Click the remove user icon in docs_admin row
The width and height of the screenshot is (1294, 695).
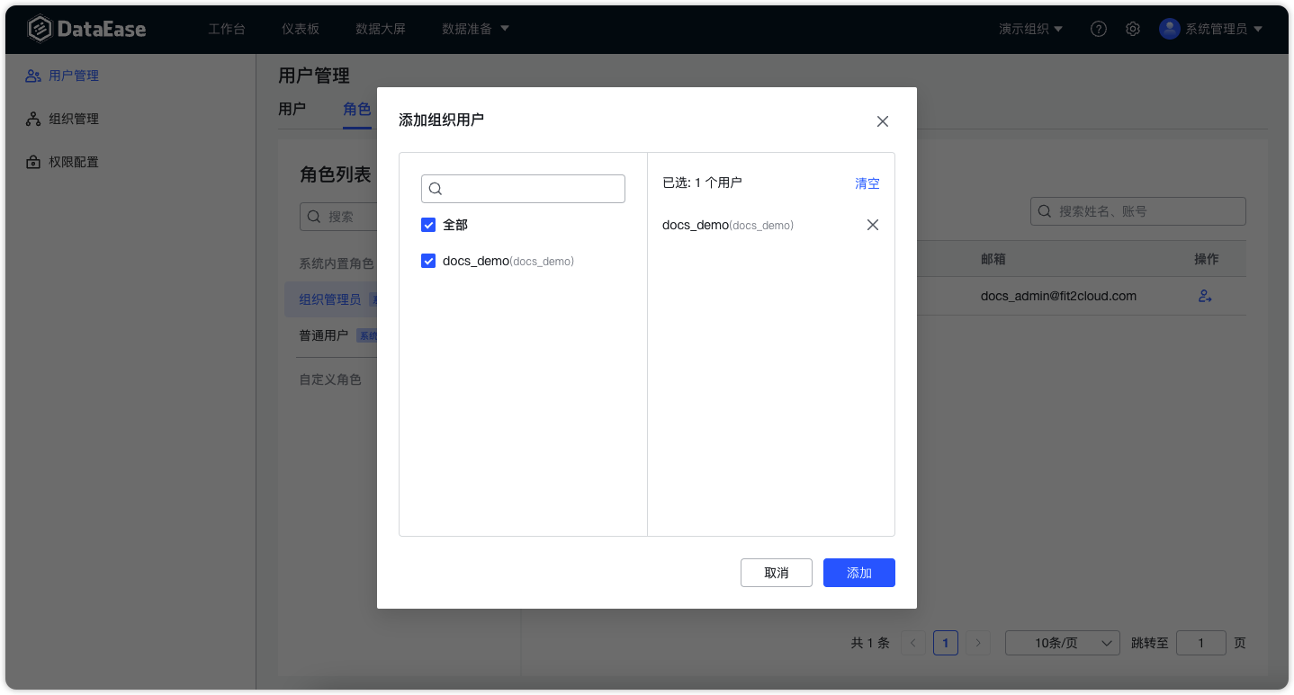pos(1205,296)
